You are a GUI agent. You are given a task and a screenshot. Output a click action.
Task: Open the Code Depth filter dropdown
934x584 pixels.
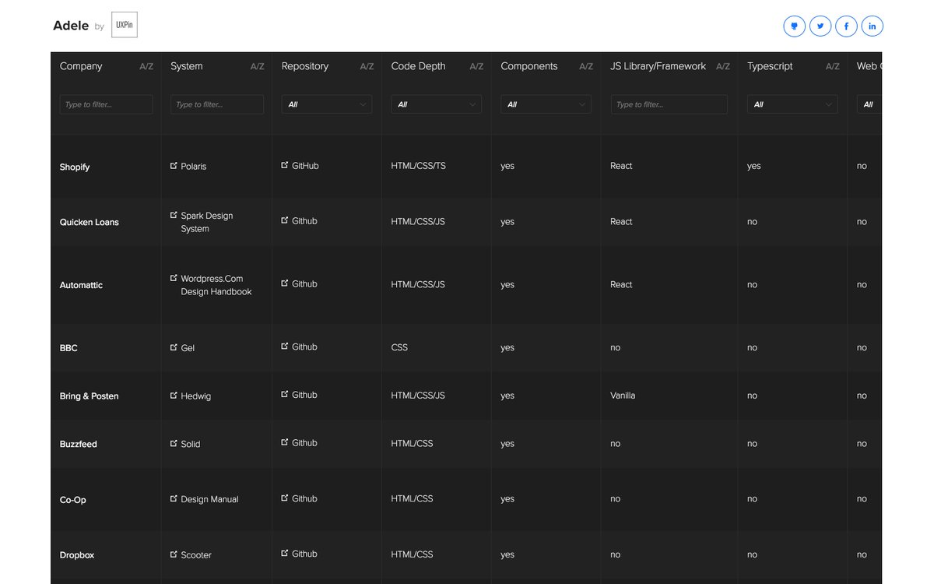pos(436,104)
